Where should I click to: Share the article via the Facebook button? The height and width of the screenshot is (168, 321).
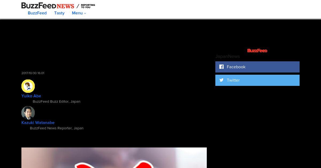click(257, 67)
